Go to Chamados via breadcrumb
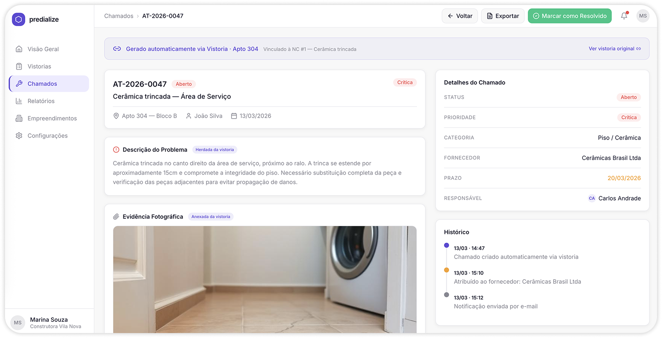The height and width of the screenshot is (338, 662). (118, 16)
